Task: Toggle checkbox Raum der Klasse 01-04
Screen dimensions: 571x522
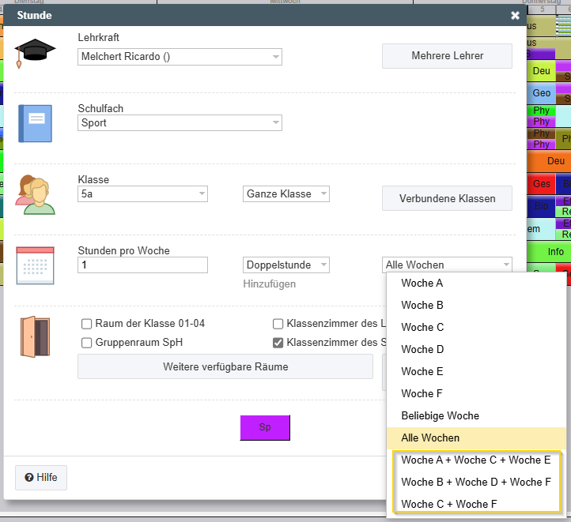Action: click(x=86, y=324)
